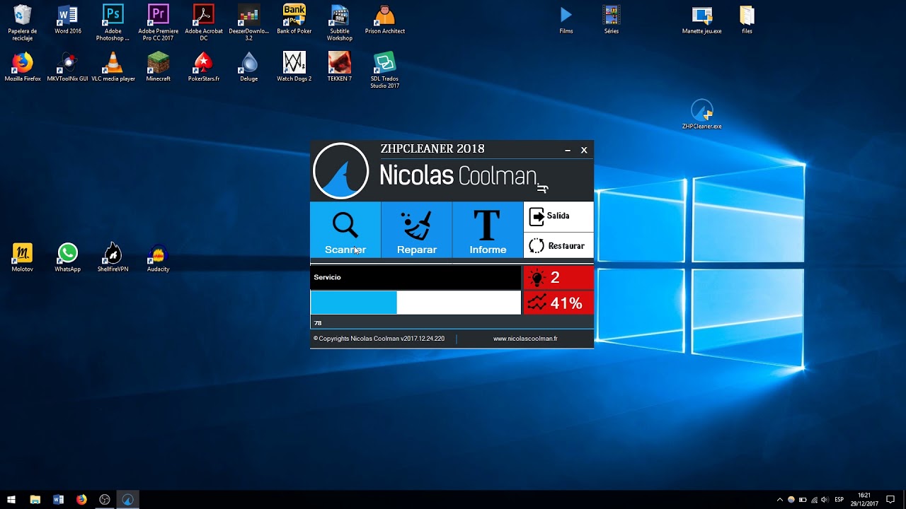Open the Wi-Fi network tray icon
The image size is (906, 509).
(814, 500)
